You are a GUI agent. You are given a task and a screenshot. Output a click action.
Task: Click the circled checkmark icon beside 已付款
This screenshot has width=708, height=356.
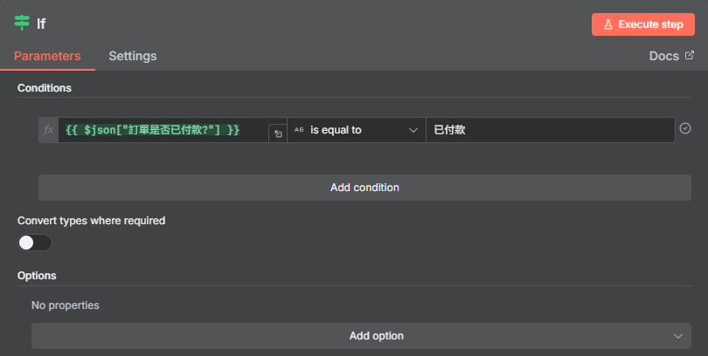685,128
